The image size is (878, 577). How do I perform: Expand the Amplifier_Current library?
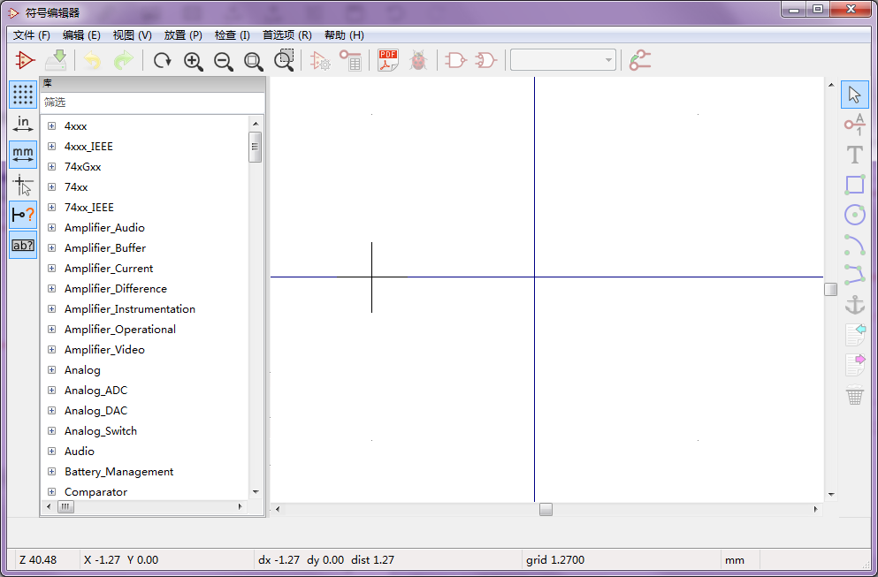click(x=51, y=268)
